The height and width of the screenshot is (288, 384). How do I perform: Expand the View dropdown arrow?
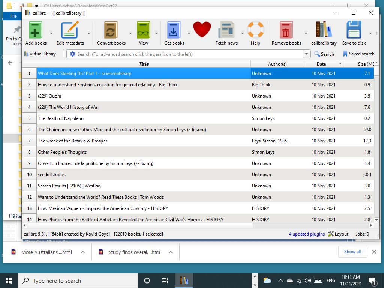[x=156, y=33]
